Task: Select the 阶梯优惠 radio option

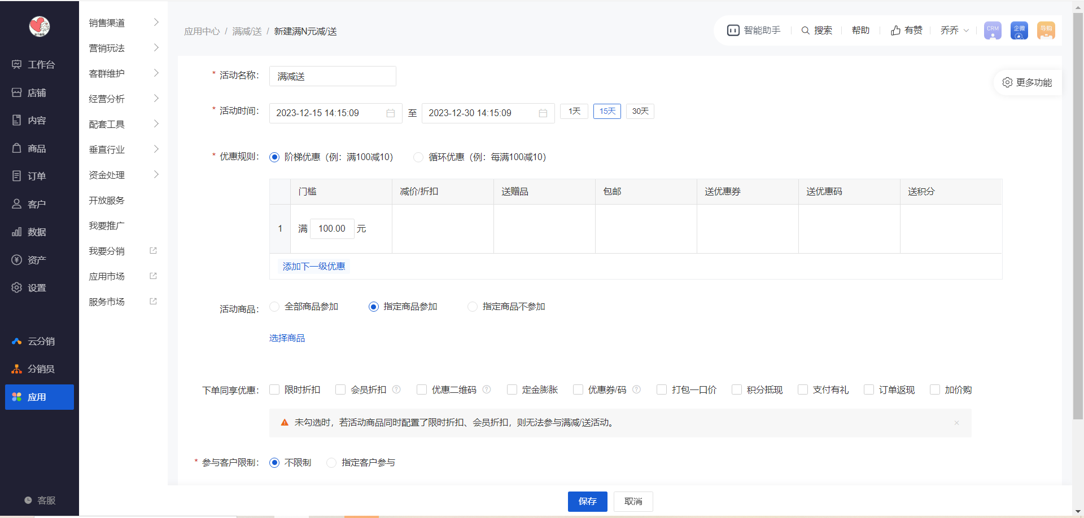Action: click(x=274, y=157)
